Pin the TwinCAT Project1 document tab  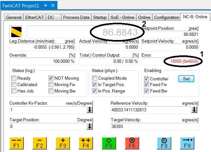pos(45,5)
